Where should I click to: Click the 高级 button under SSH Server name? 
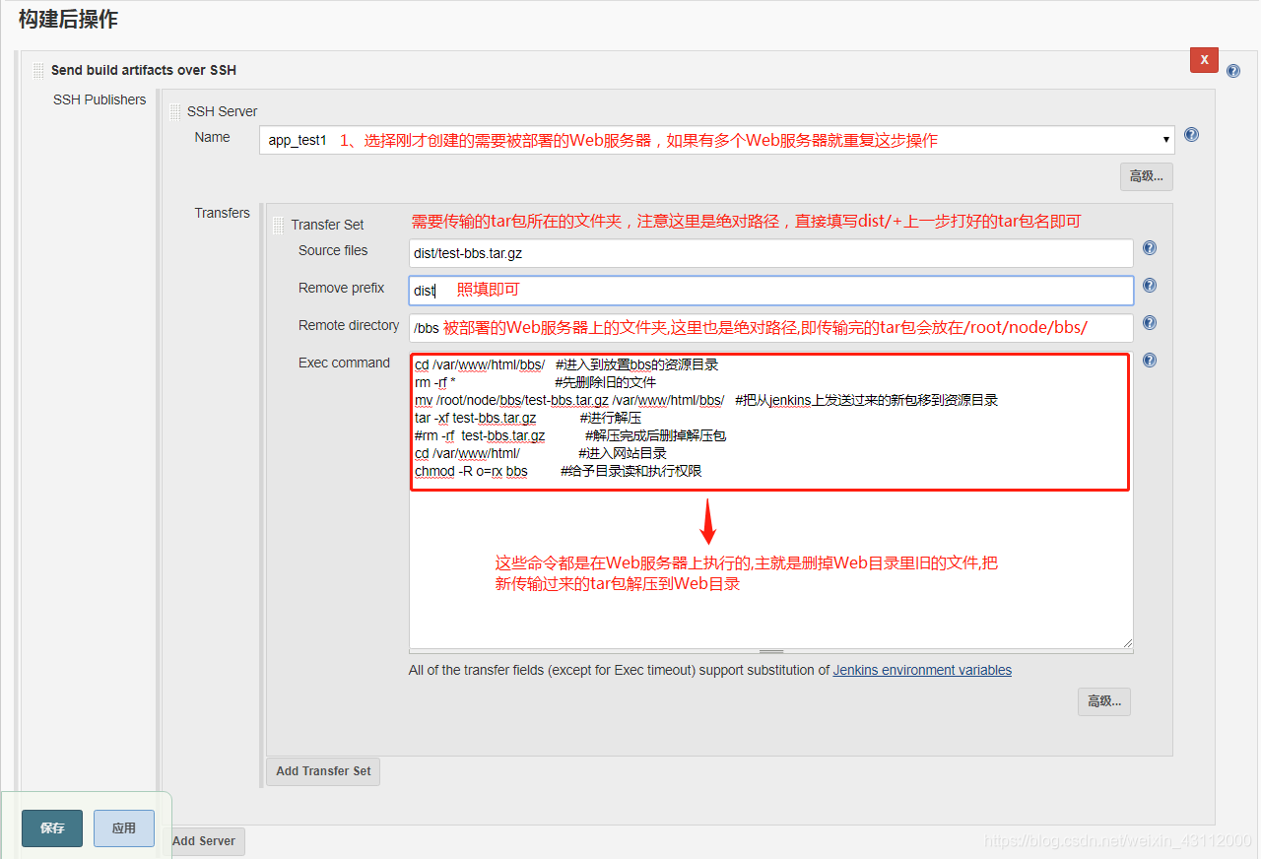click(x=1146, y=176)
